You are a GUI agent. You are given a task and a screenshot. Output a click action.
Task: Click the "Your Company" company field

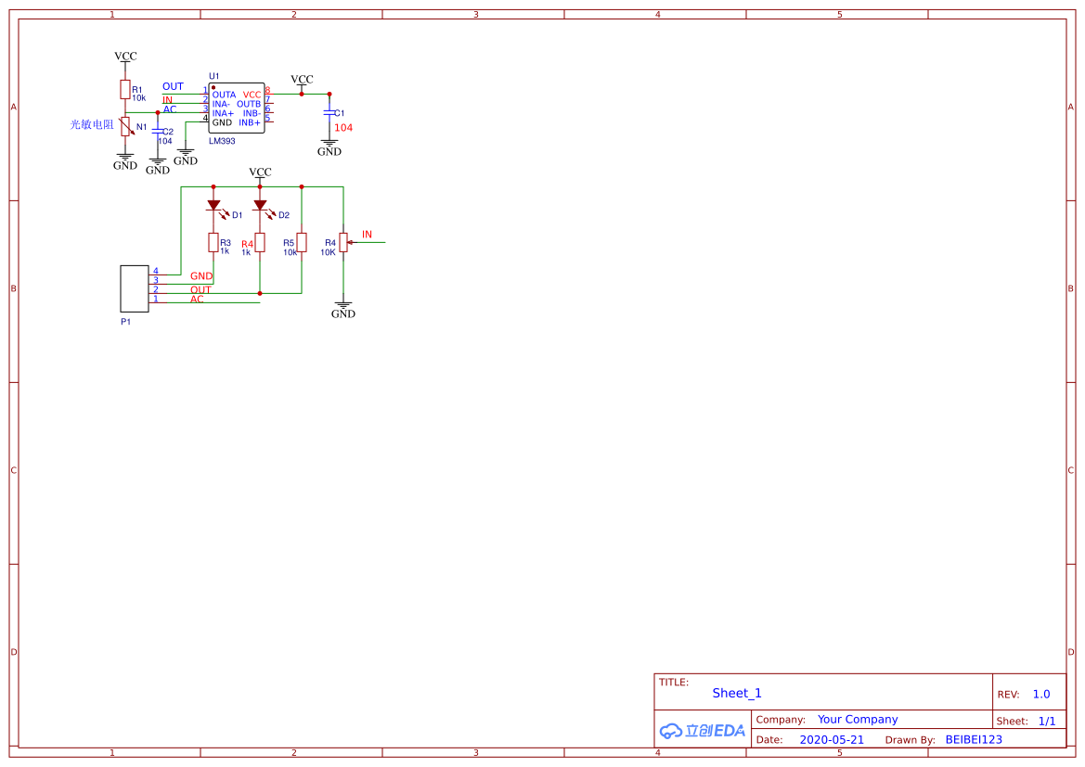pos(858,720)
